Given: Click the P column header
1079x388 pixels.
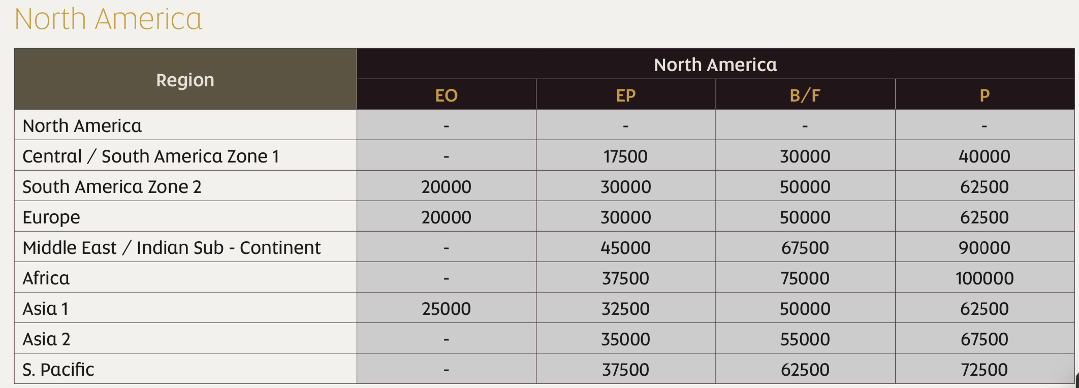Looking at the screenshot, I should (985, 95).
